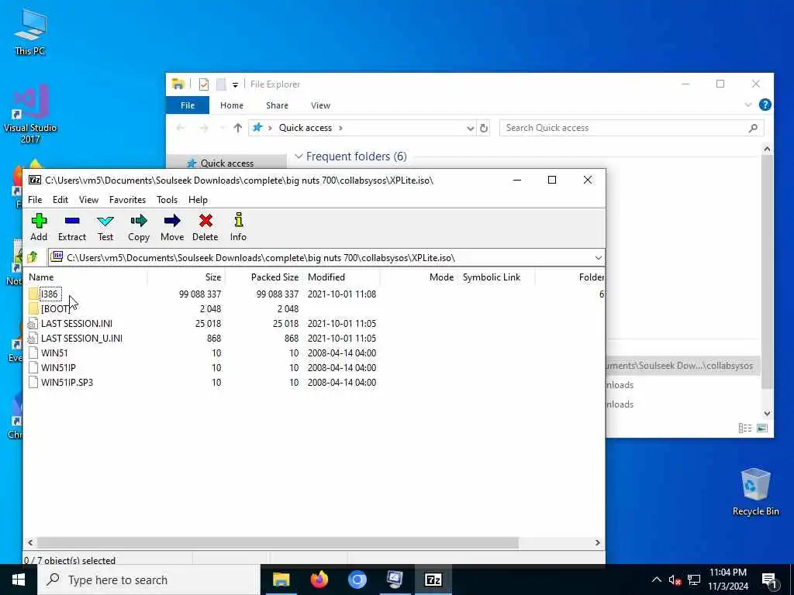
Task: Open the 7-Zip File menu
Action: pyautogui.click(x=35, y=199)
